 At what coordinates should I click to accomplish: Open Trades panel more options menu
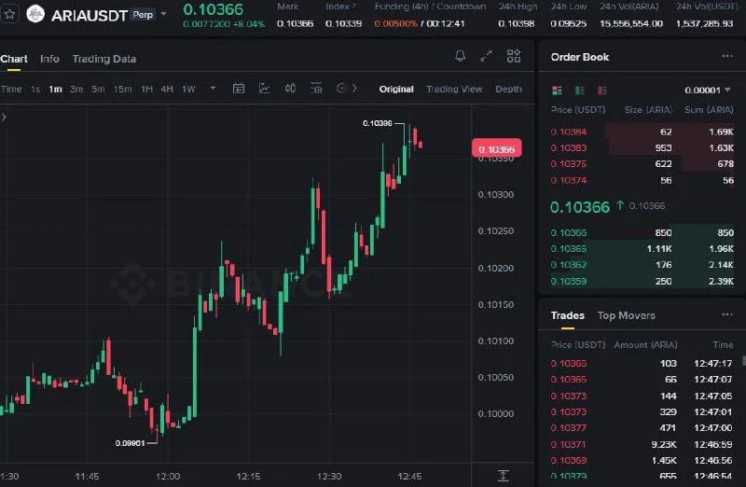pyautogui.click(x=727, y=314)
